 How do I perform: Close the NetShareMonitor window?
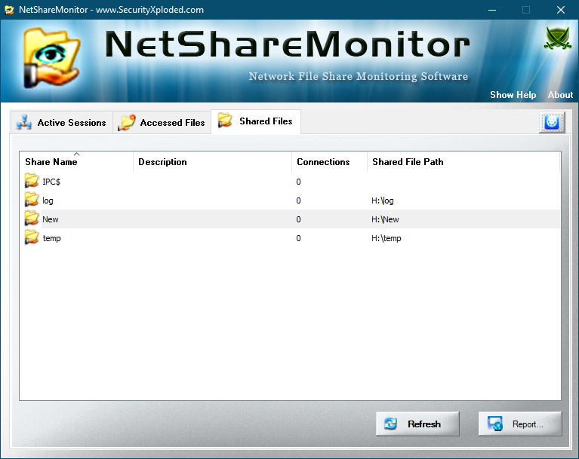coord(561,10)
